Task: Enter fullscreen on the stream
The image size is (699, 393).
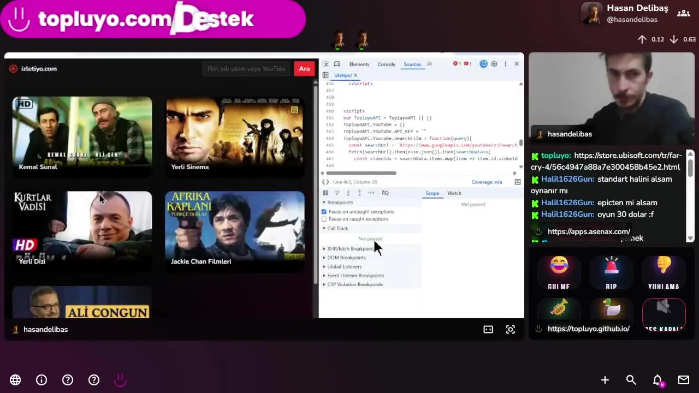Action: [x=511, y=330]
